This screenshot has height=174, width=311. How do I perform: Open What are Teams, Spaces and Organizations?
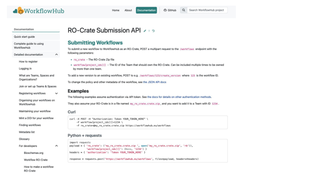pos(36,77)
